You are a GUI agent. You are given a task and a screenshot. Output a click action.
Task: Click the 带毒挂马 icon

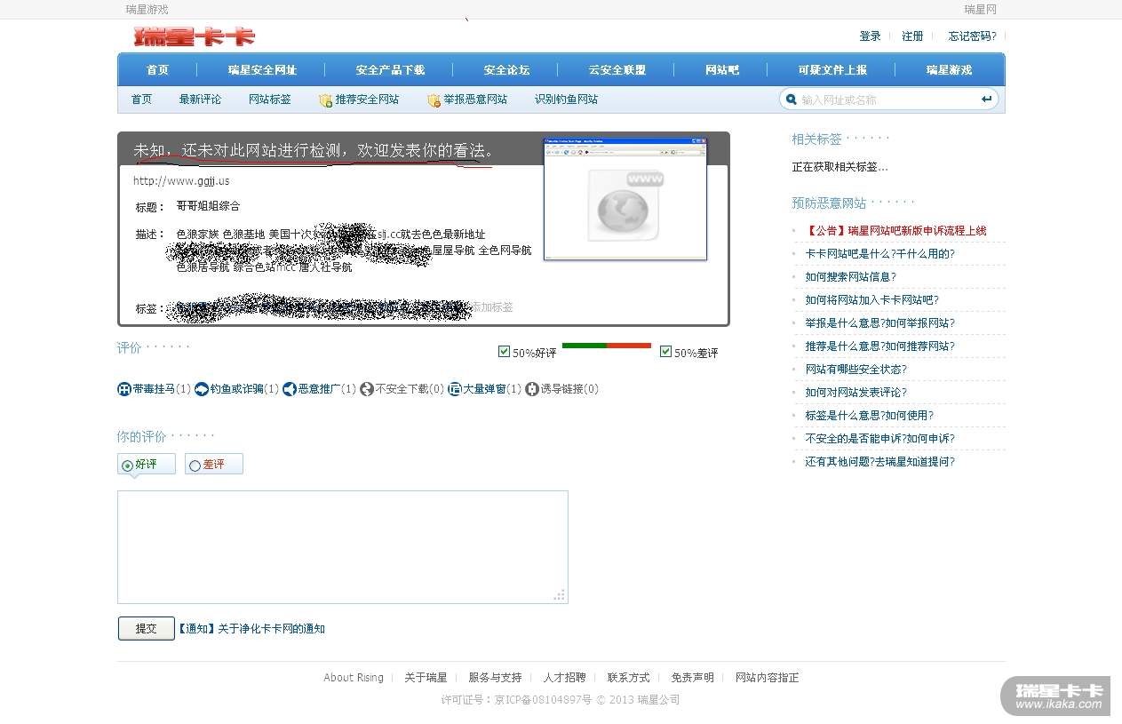(x=124, y=389)
